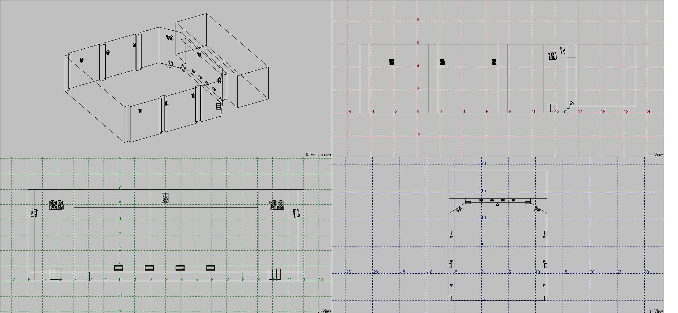
Task: Select inner speaker of right pair in y-View
Action: click(x=273, y=205)
